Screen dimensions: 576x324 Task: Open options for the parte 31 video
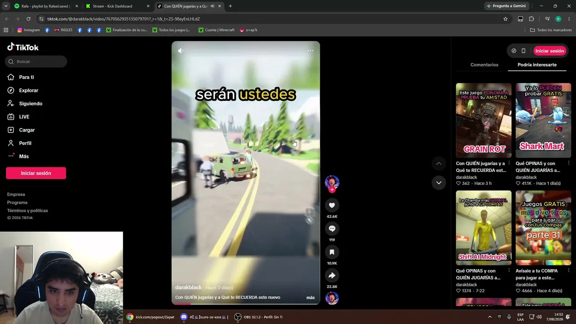[x=568, y=271]
